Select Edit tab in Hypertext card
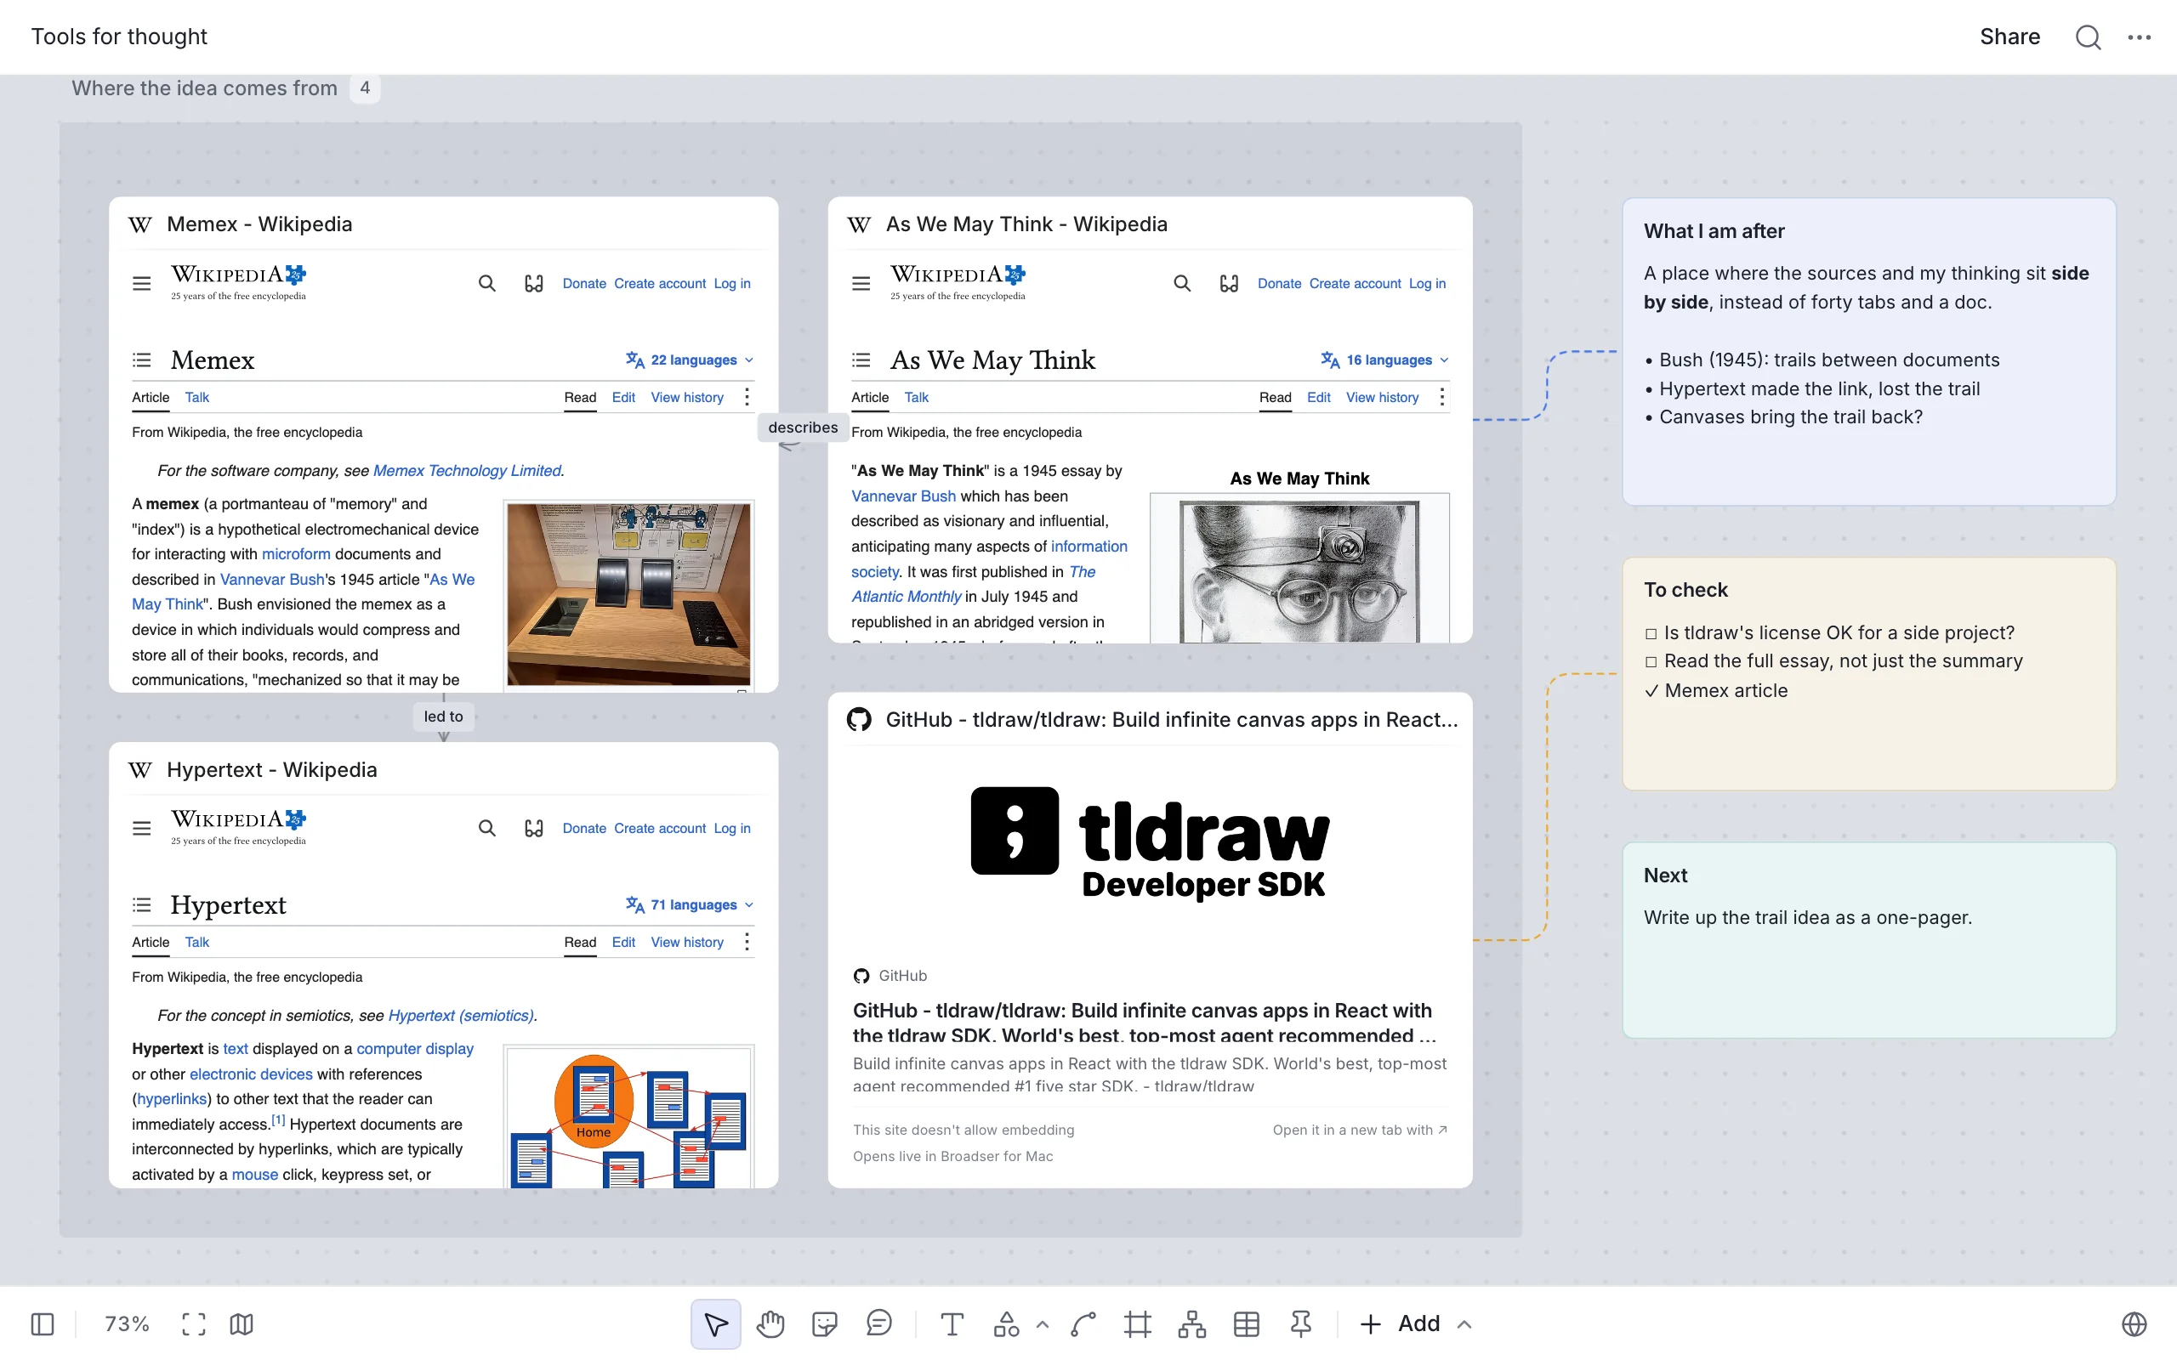The height and width of the screenshot is (1360, 2177). (x=623, y=943)
